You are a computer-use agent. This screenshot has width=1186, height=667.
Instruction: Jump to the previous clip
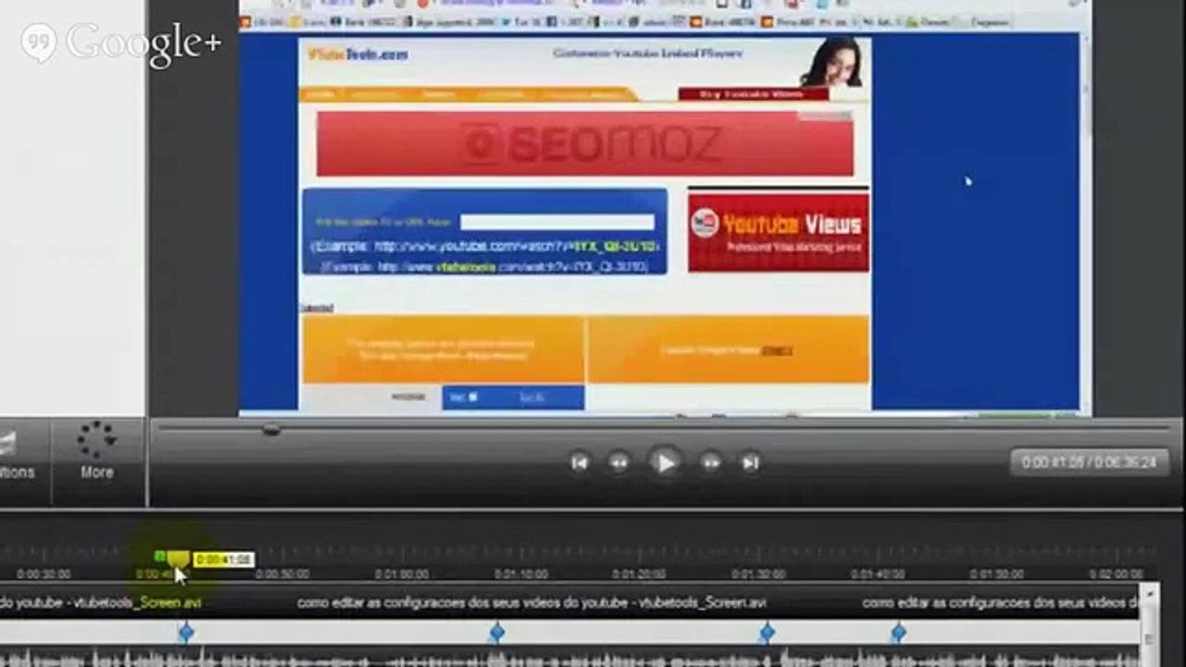point(579,462)
